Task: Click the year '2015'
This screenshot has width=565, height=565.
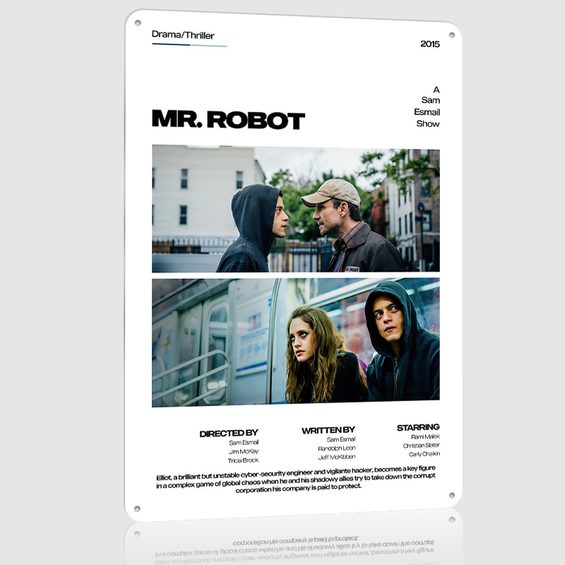Action: [430, 44]
